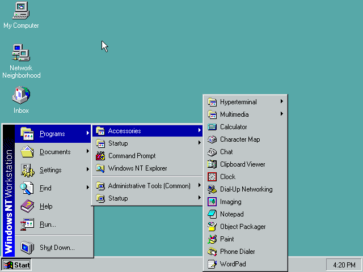Choose Run... text in Start menu
The height and width of the screenshot is (272, 363).
tap(48, 224)
